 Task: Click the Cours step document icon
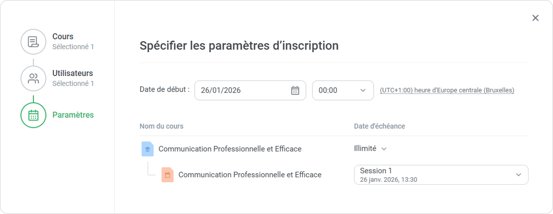[33, 42]
